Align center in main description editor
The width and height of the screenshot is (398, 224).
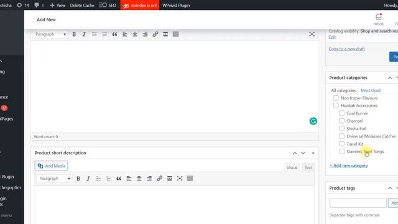(135, 34)
